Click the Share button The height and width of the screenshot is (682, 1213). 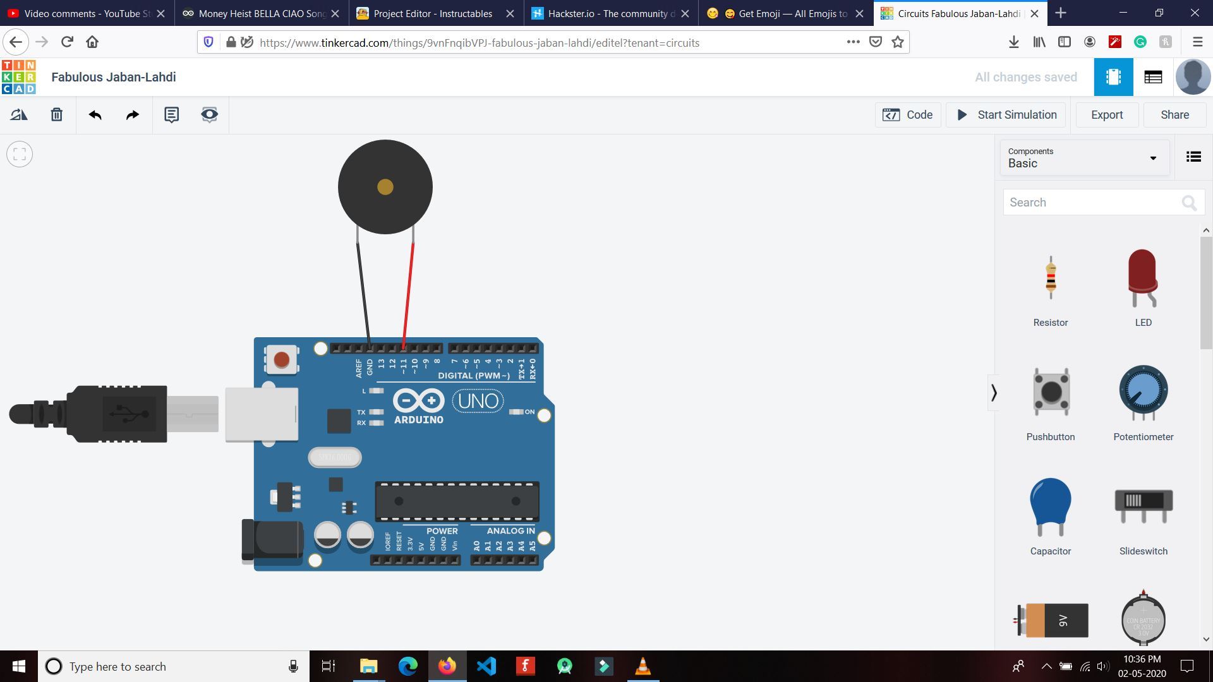1174,115
